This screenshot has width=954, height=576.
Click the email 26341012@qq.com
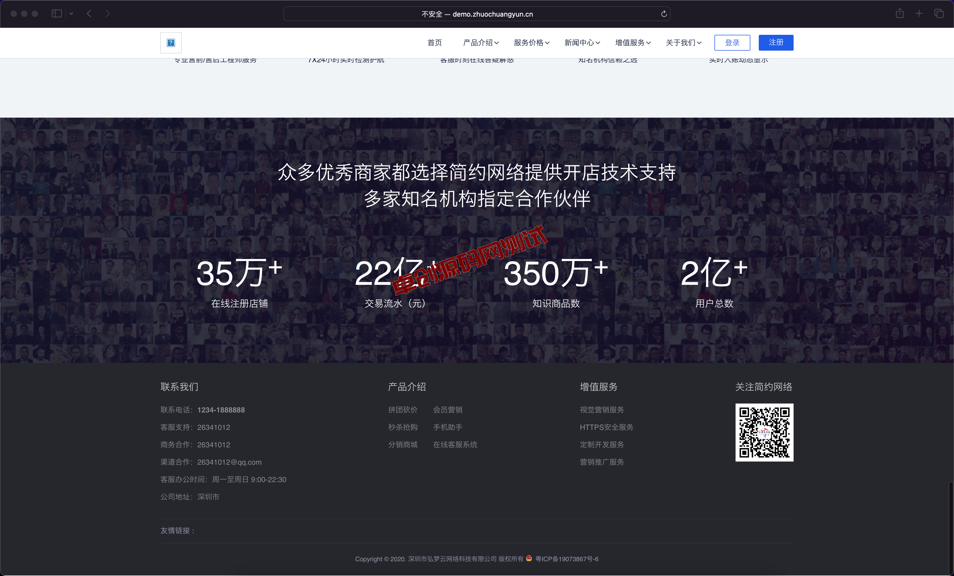[229, 462]
